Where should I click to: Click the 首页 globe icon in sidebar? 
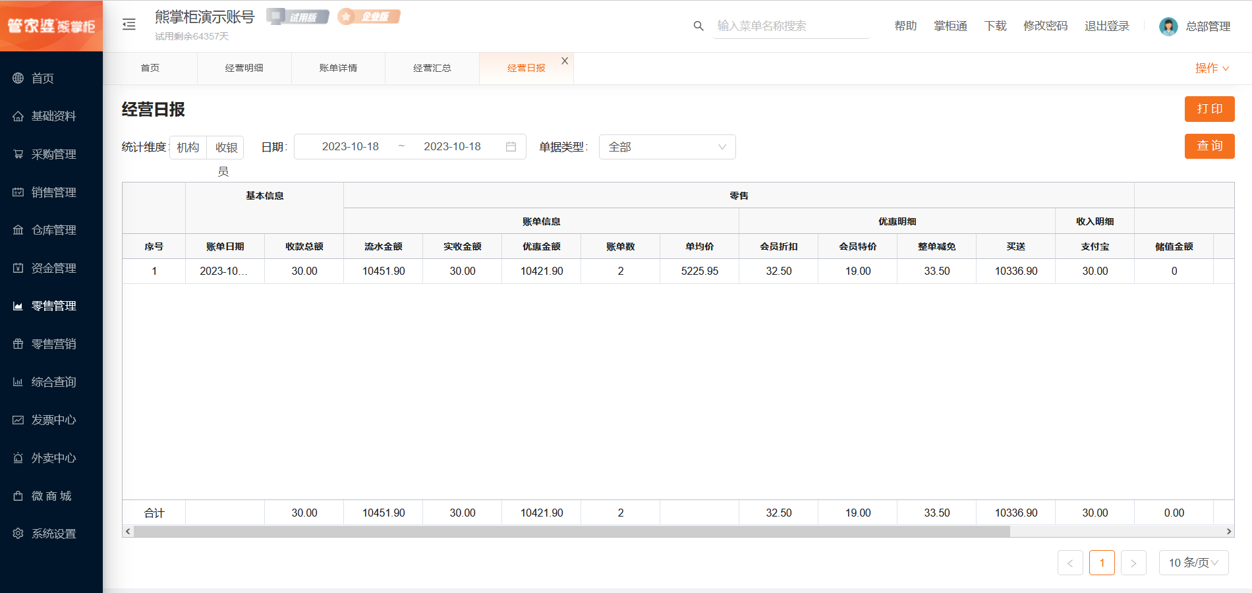(x=18, y=78)
